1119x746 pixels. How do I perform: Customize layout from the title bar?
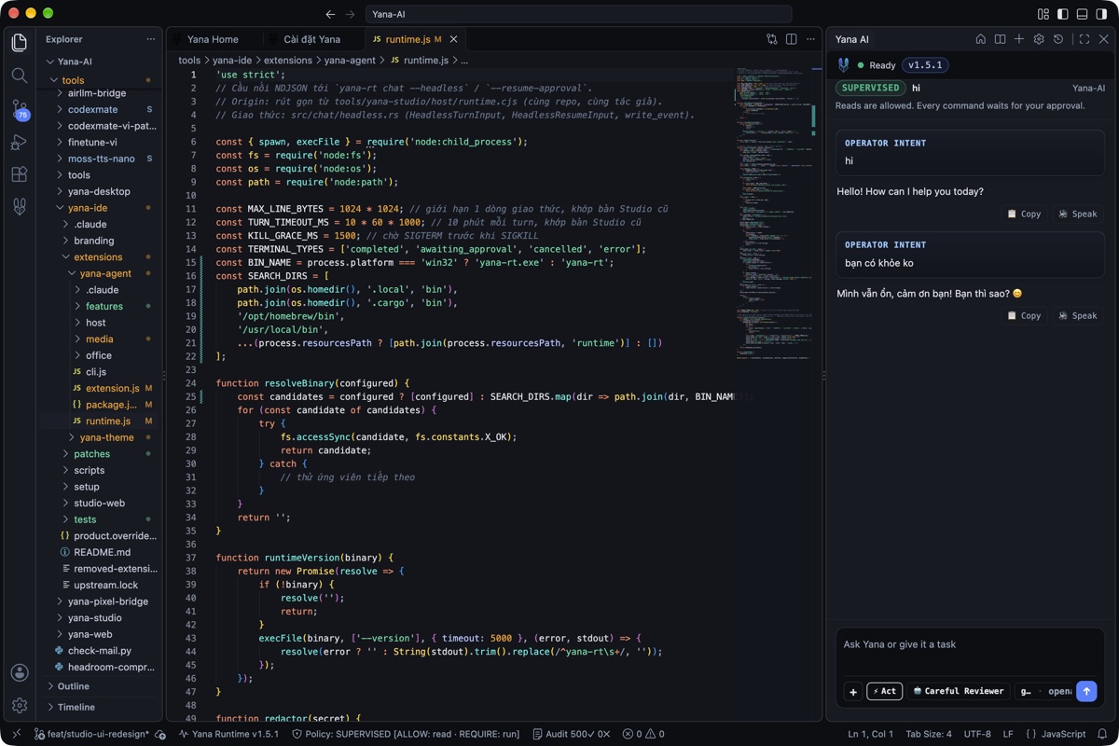pyautogui.click(x=1043, y=14)
